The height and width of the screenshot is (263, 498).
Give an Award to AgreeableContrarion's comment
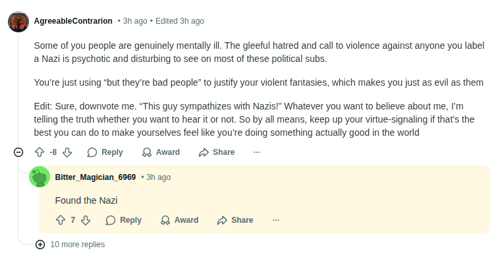(161, 152)
